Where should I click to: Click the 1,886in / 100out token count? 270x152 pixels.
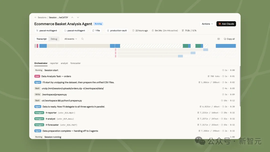209,82
